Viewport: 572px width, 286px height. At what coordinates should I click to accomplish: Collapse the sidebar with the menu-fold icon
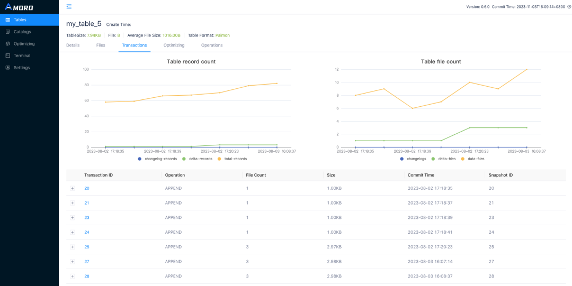pos(69,6)
